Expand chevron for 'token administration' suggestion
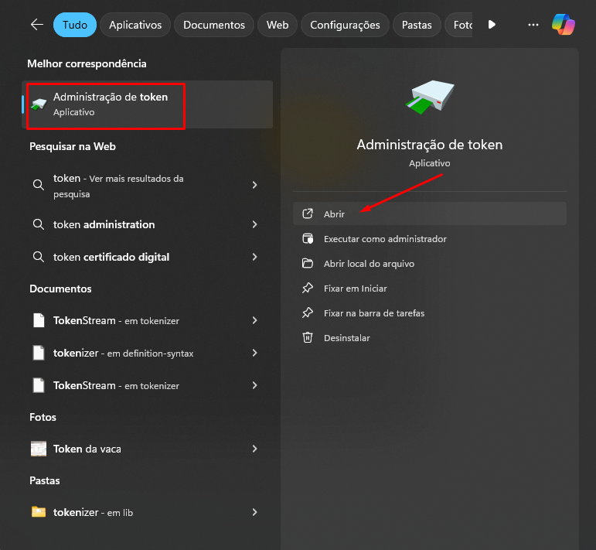This screenshot has height=550, width=596. point(254,224)
